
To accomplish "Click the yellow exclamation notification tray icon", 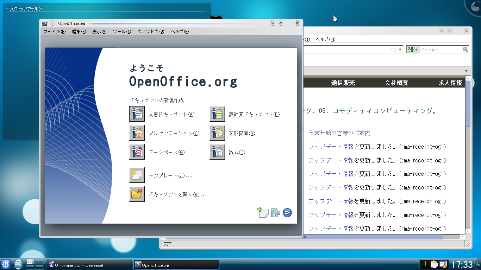I will point(425,264).
